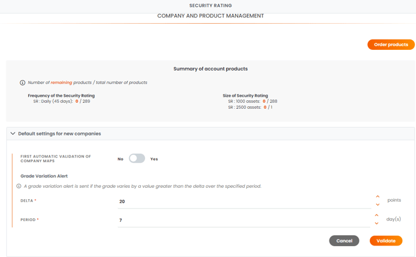Click the info icon beside grade variation description
The image size is (416, 257).
click(19, 186)
